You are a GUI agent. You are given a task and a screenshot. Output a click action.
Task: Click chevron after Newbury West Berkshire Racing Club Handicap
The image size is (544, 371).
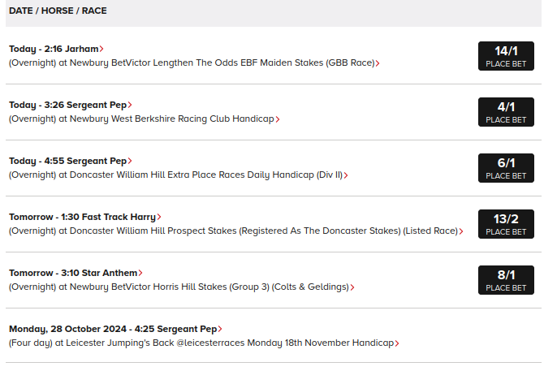[278, 119]
